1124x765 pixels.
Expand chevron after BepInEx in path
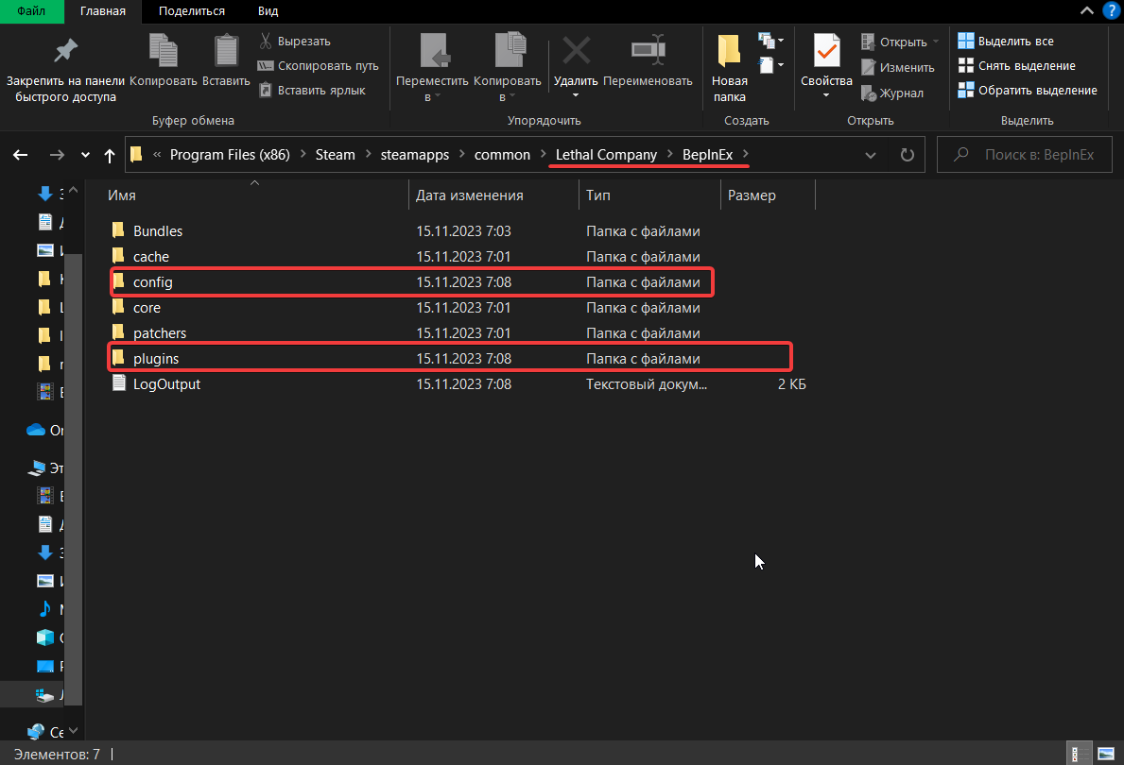click(746, 154)
